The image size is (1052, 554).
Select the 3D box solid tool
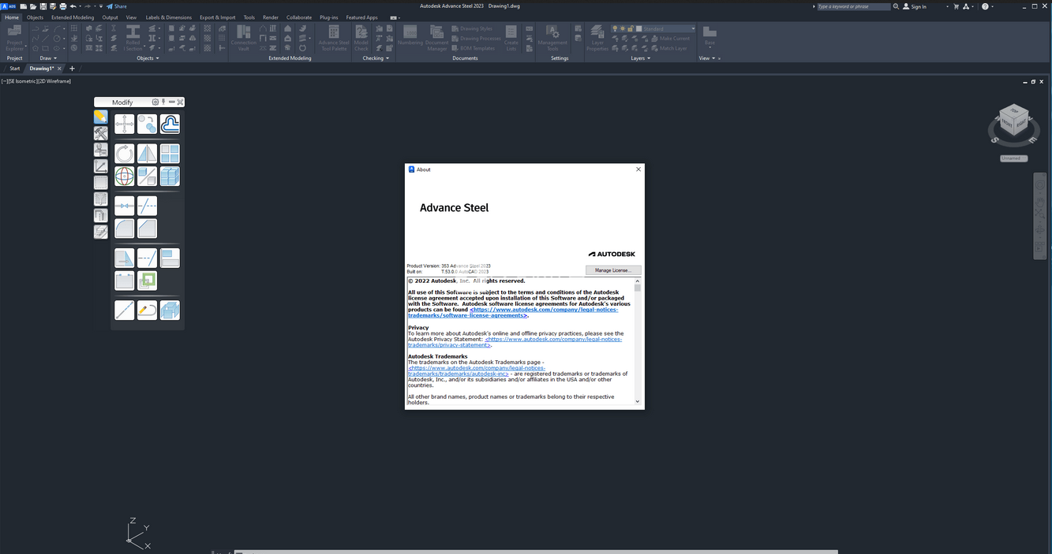click(170, 310)
